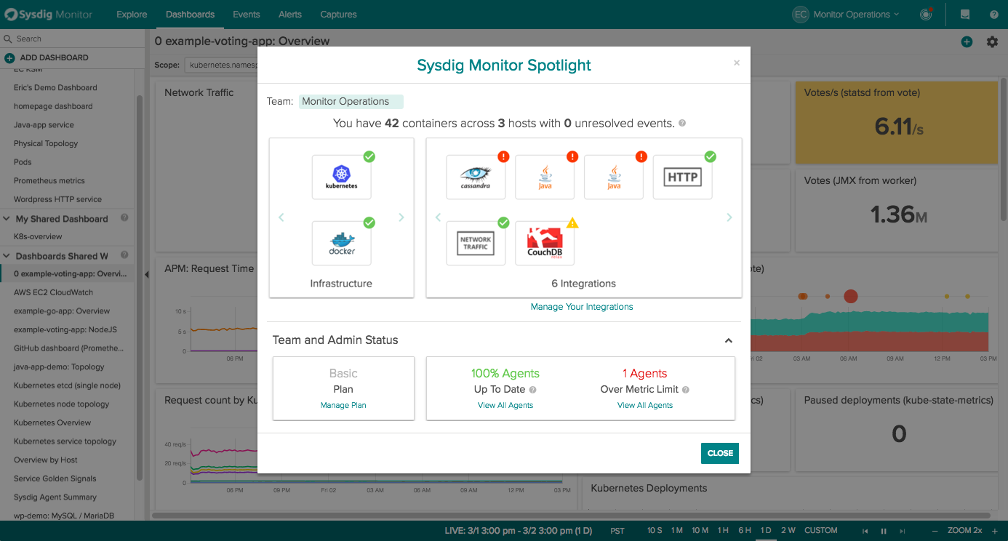Open AWS EC2 CloudWatch dashboard
The width and height of the screenshot is (1008, 541).
54,292
